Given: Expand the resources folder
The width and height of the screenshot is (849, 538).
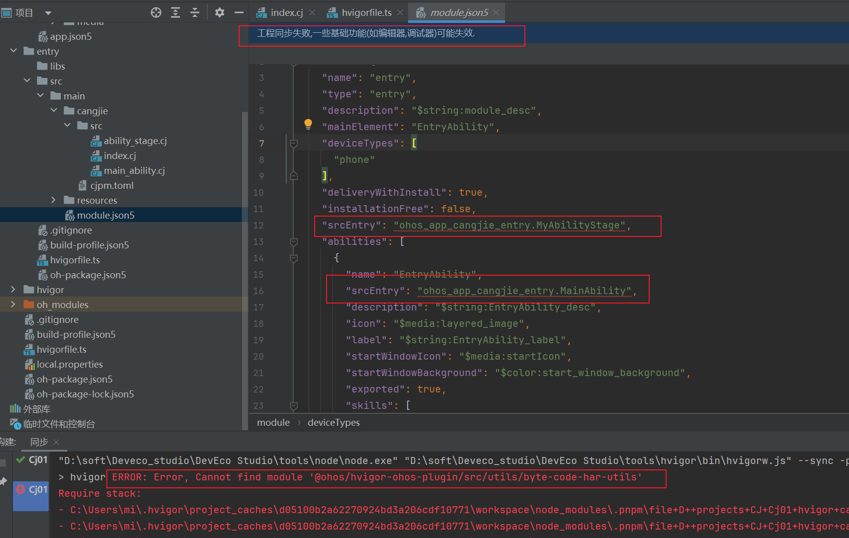Looking at the screenshot, I should click(x=54, y=200).
